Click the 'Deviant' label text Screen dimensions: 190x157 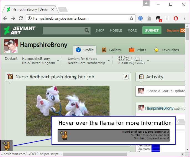11,59
